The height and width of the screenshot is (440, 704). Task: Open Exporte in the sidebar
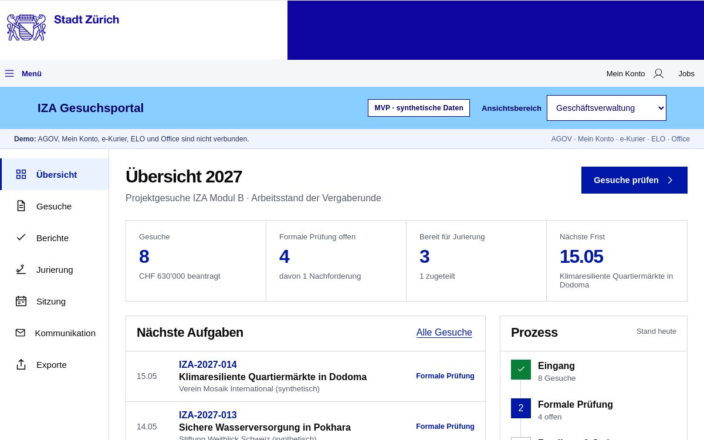click(55, 364)
